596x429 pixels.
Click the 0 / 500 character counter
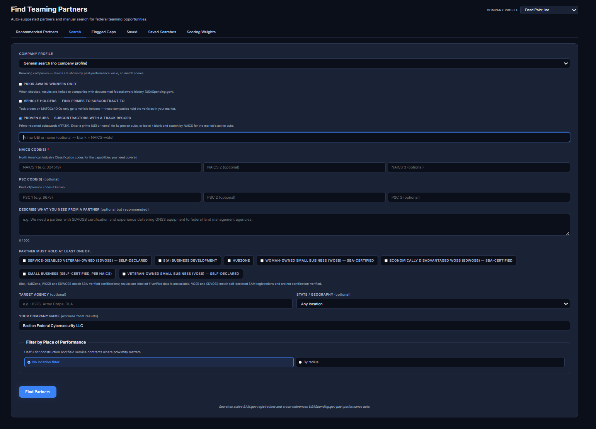(24, 240)
